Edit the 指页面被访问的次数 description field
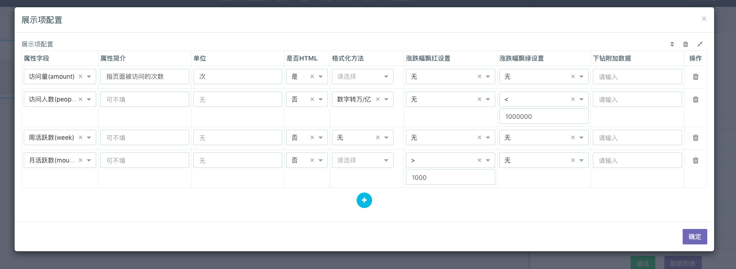 pos(145,76)
